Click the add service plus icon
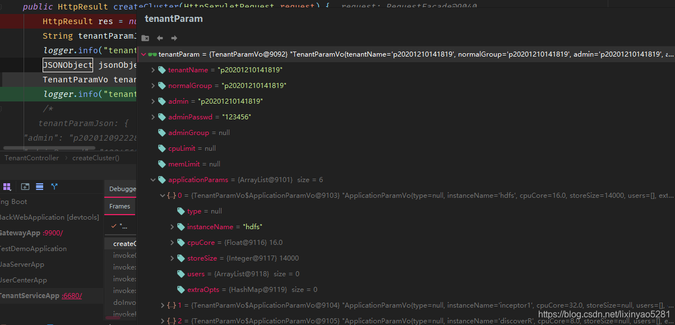 click(x=25, y=187)
